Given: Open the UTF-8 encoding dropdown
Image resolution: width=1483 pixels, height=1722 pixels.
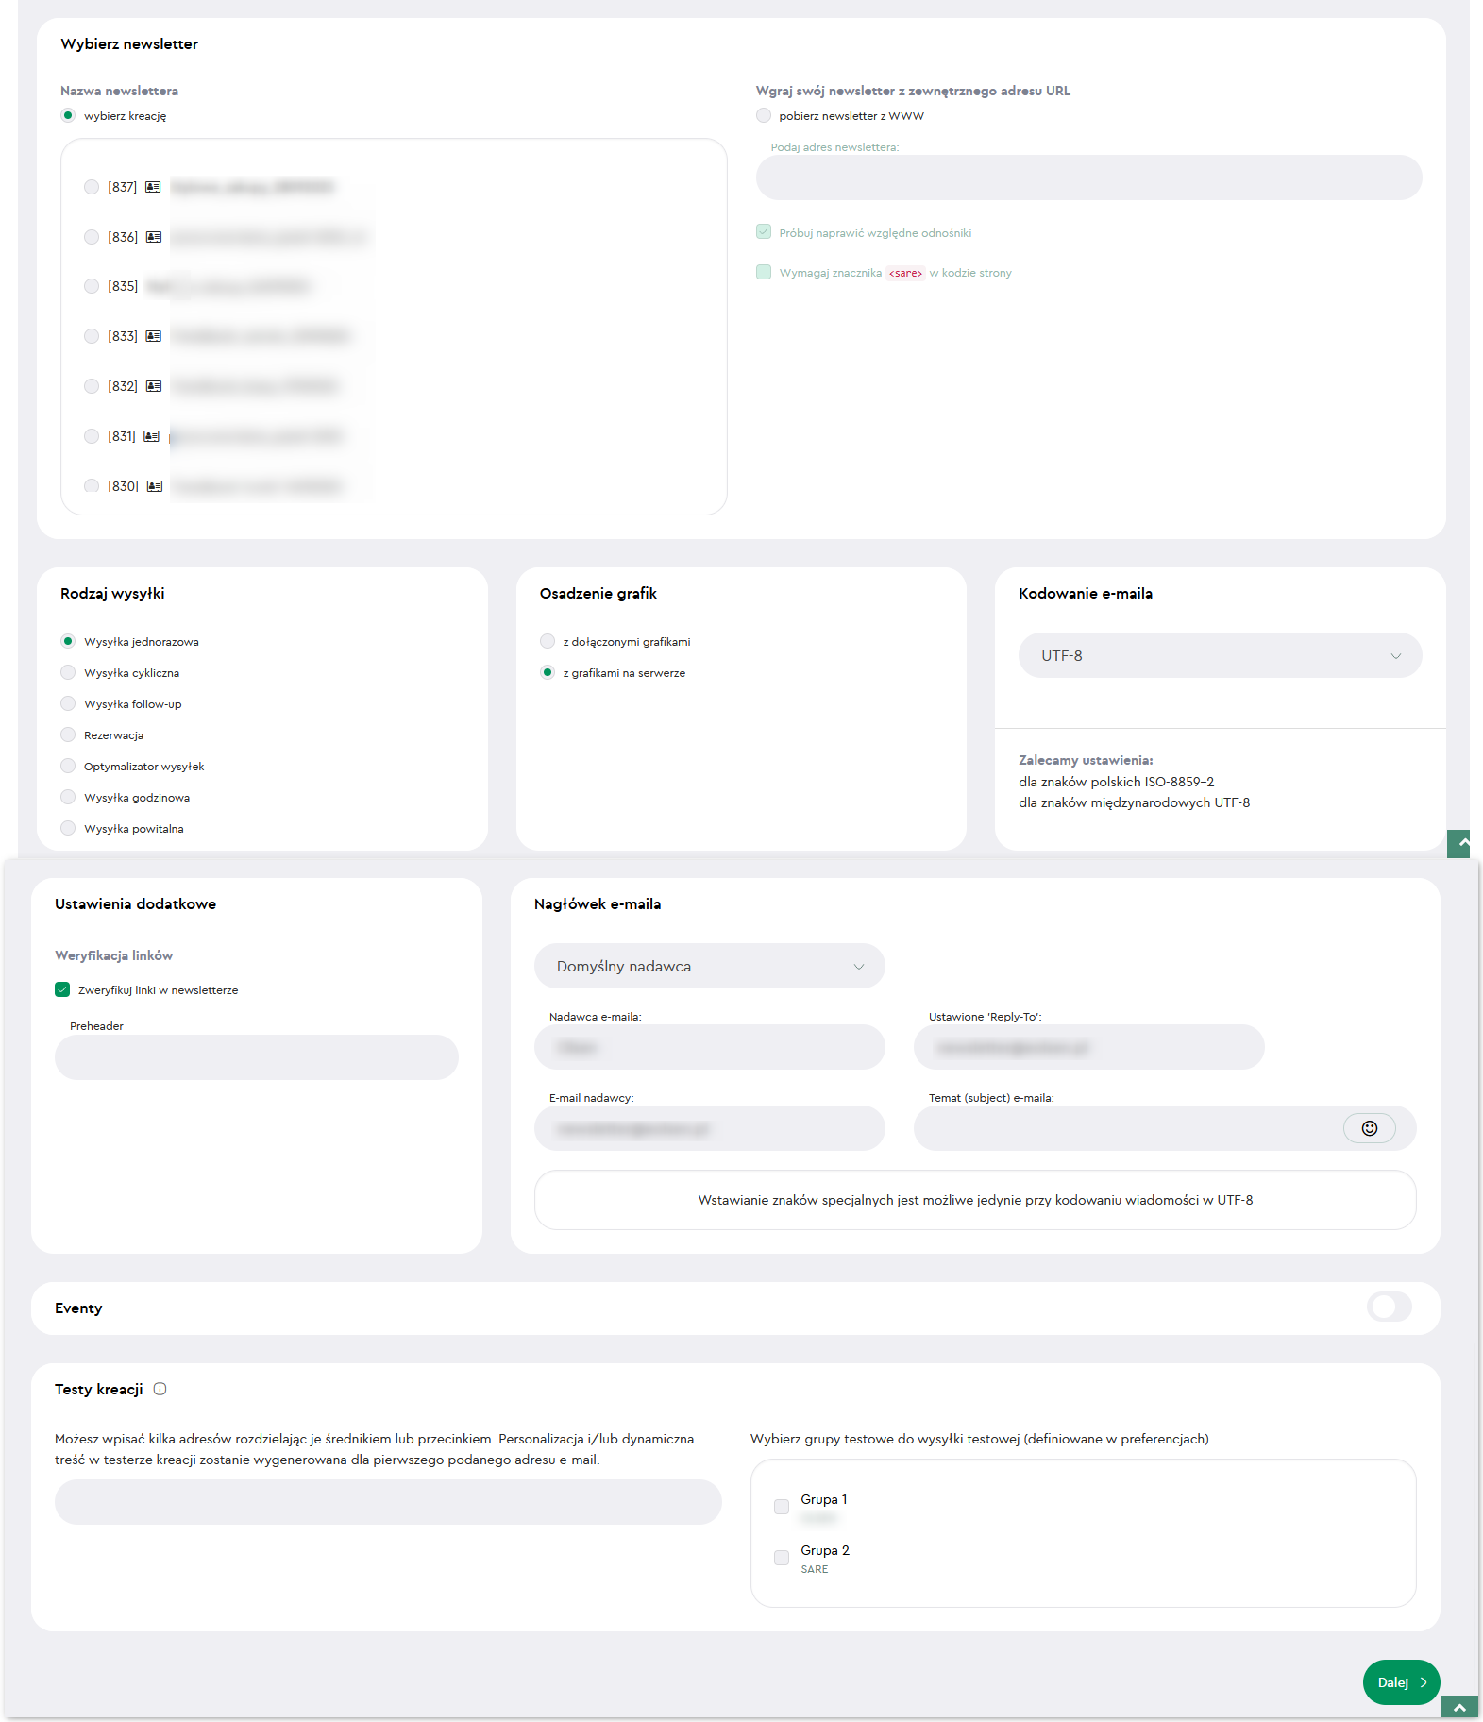Looking at the screenshot, I should pyautogui.click(x=1220, y=655).
